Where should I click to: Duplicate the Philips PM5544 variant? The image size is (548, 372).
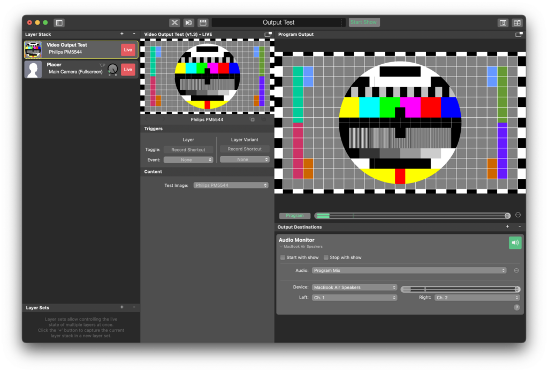pyautogui.click(x=252, y=119)
